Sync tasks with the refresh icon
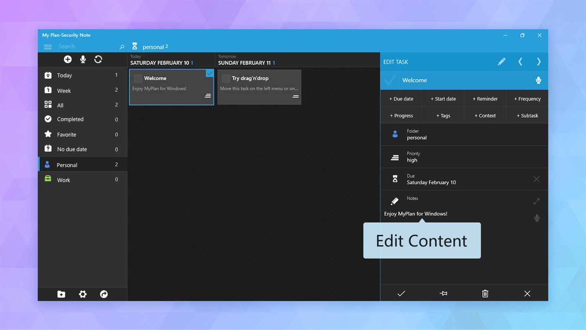Screen dimensions: 586x330 click(x=98, y=59)
